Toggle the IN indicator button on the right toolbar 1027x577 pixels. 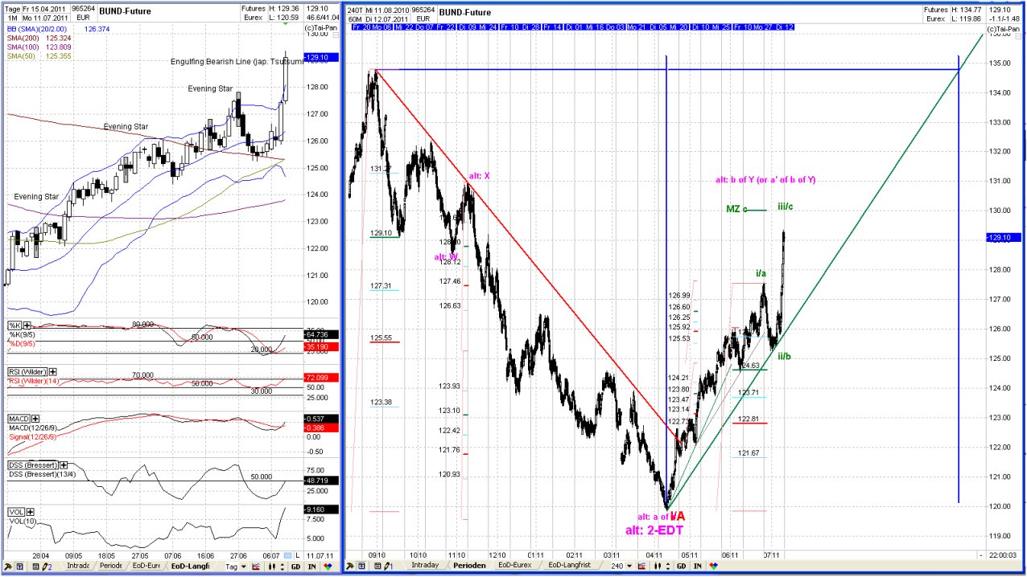click(697, 567)
